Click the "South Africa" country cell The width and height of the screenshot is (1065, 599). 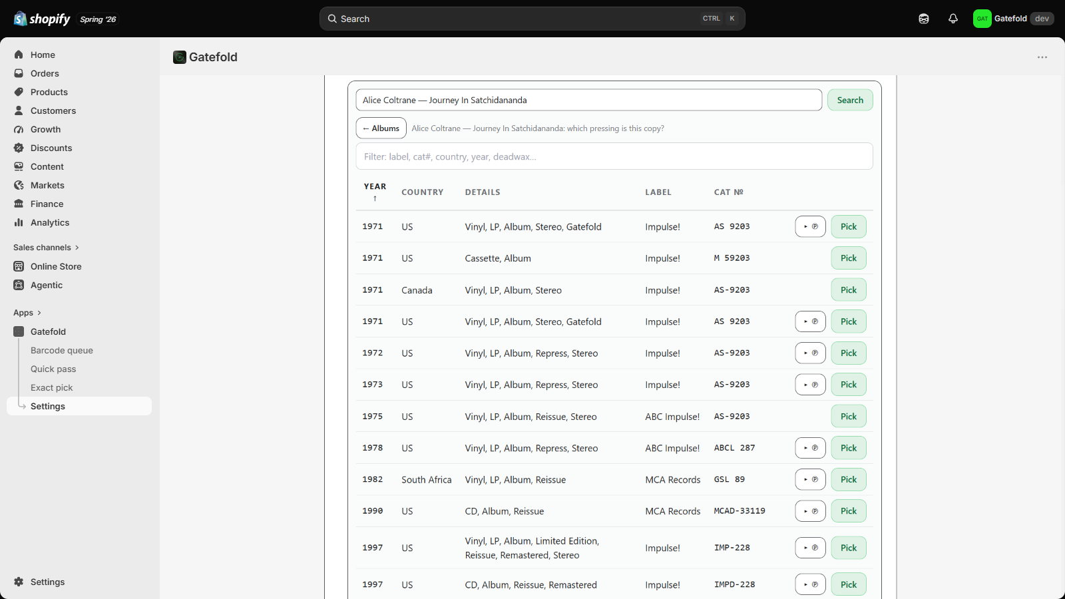tap(427, 480)
